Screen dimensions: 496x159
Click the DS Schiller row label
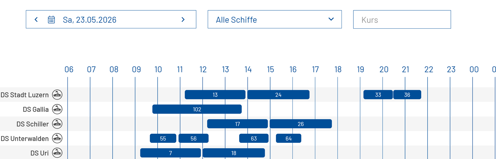33,124
